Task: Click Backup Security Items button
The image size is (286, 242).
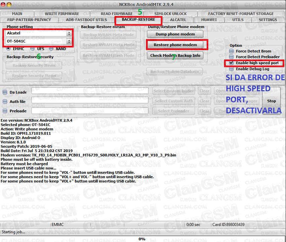Action: pos(34,66)
